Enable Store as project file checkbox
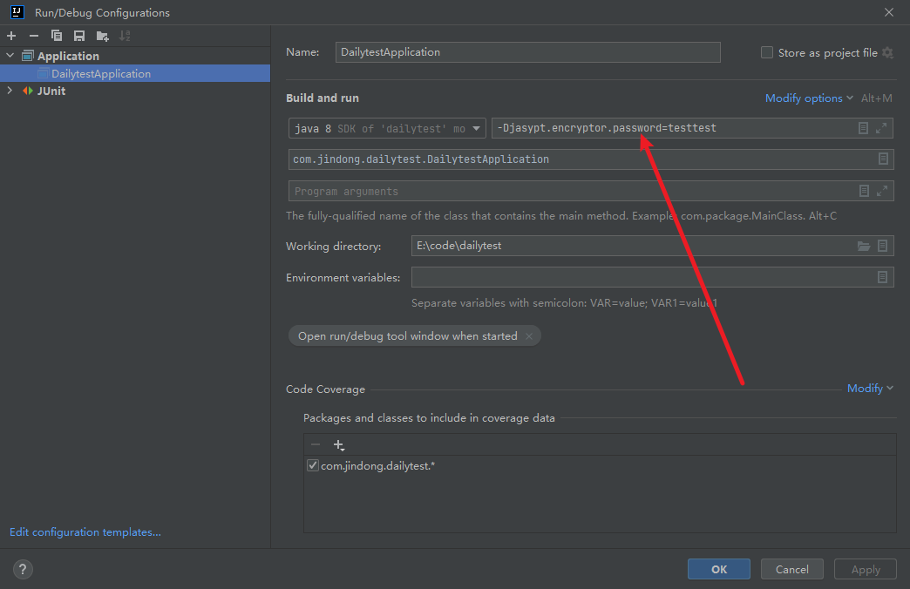This screenshot has width=910, height=589. pyautogui.click(x=767, y=52)
